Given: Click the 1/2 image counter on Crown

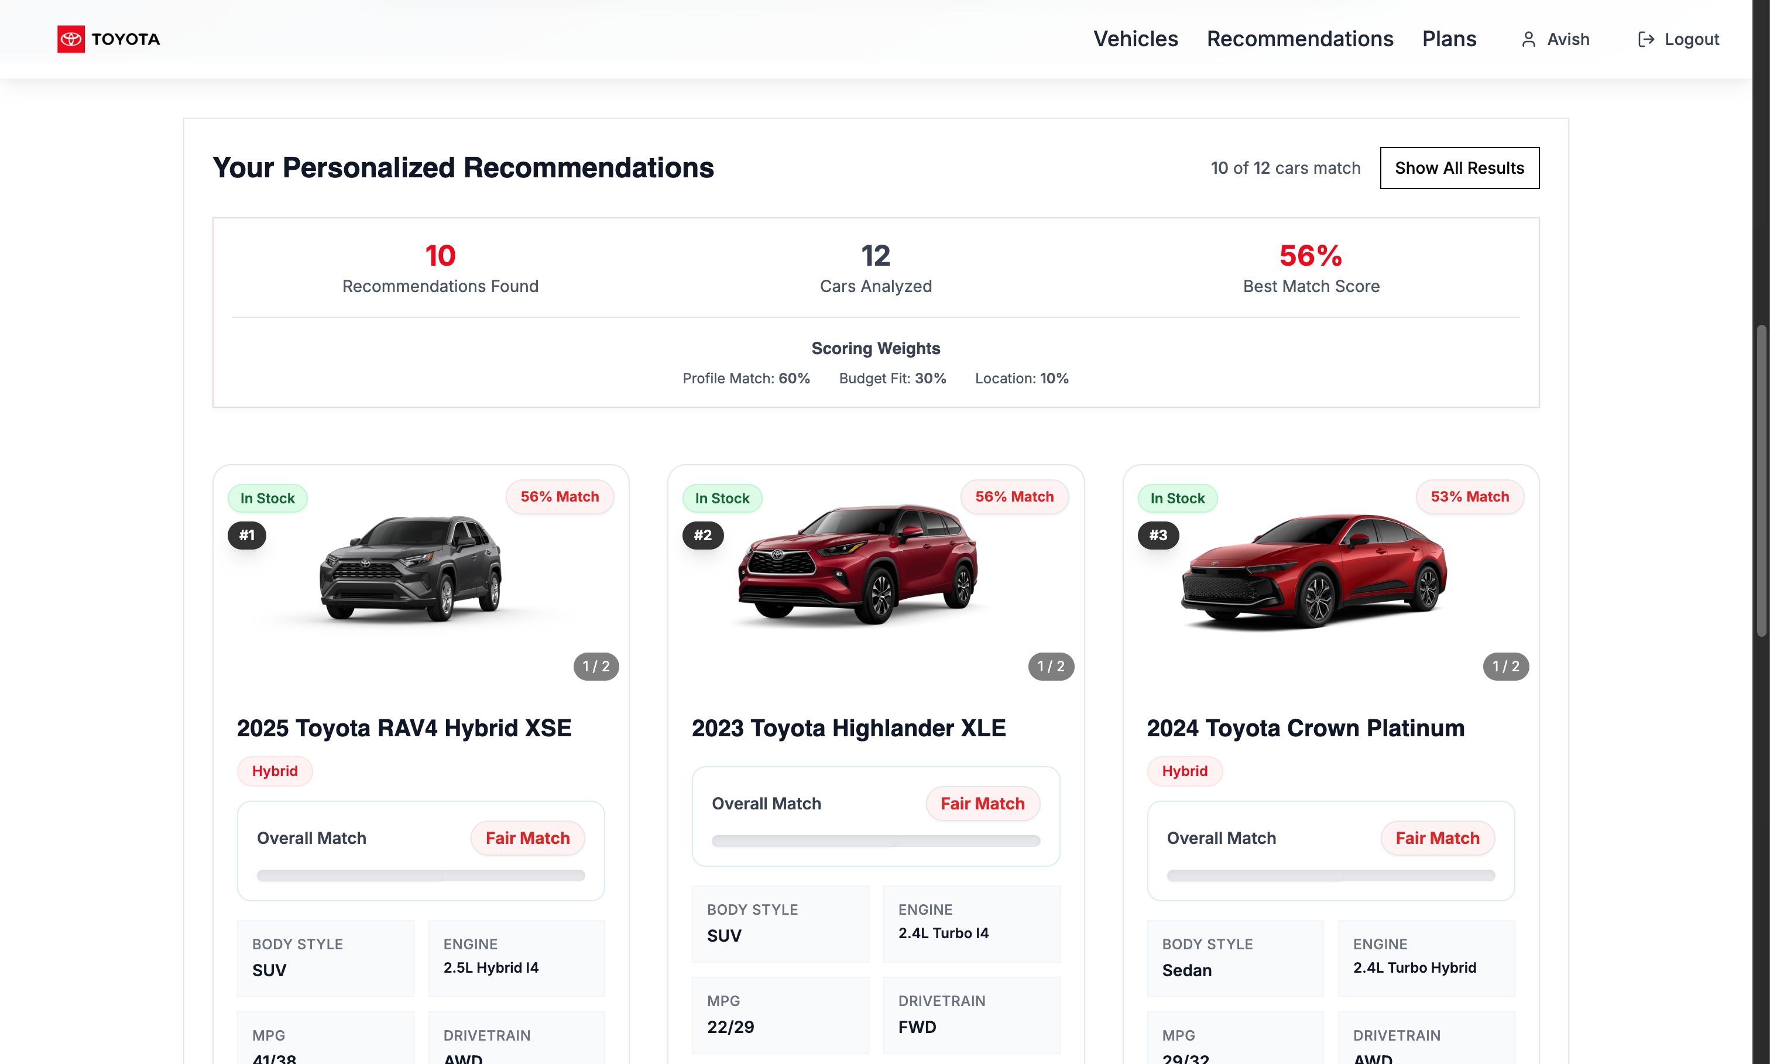Looking at the screenshot, I should (1505, 666).
